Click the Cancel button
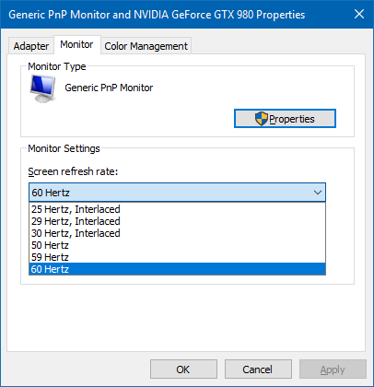 (258, 369)
